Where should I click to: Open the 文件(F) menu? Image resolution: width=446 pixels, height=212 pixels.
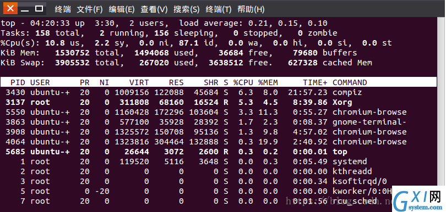click(90, 9)
